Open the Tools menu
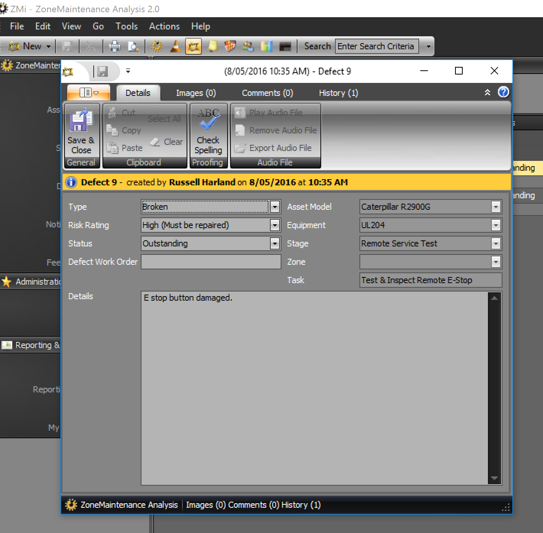543x533 pixels. click(x=127, y=26)
